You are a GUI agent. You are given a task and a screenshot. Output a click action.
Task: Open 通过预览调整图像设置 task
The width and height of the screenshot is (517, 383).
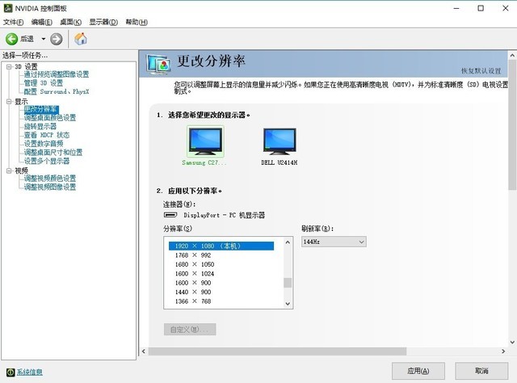tap(57, 74)
